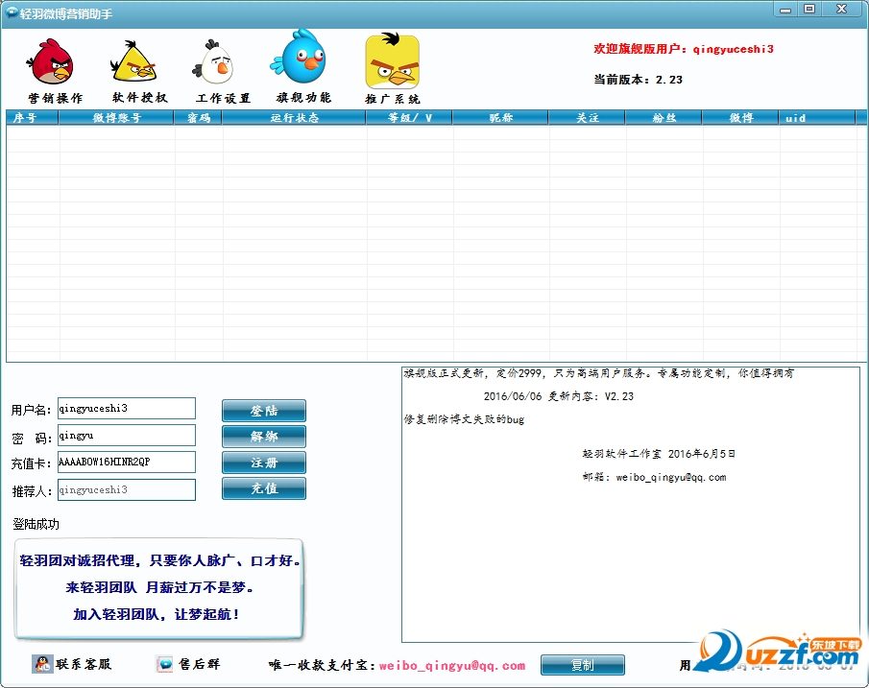Click the 充值 button
The width and height of the screenshot is (869, 688).
(x=264, y=488)
